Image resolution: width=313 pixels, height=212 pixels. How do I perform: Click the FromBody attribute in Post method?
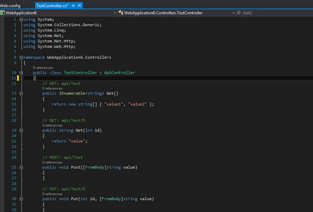(95, 167)
